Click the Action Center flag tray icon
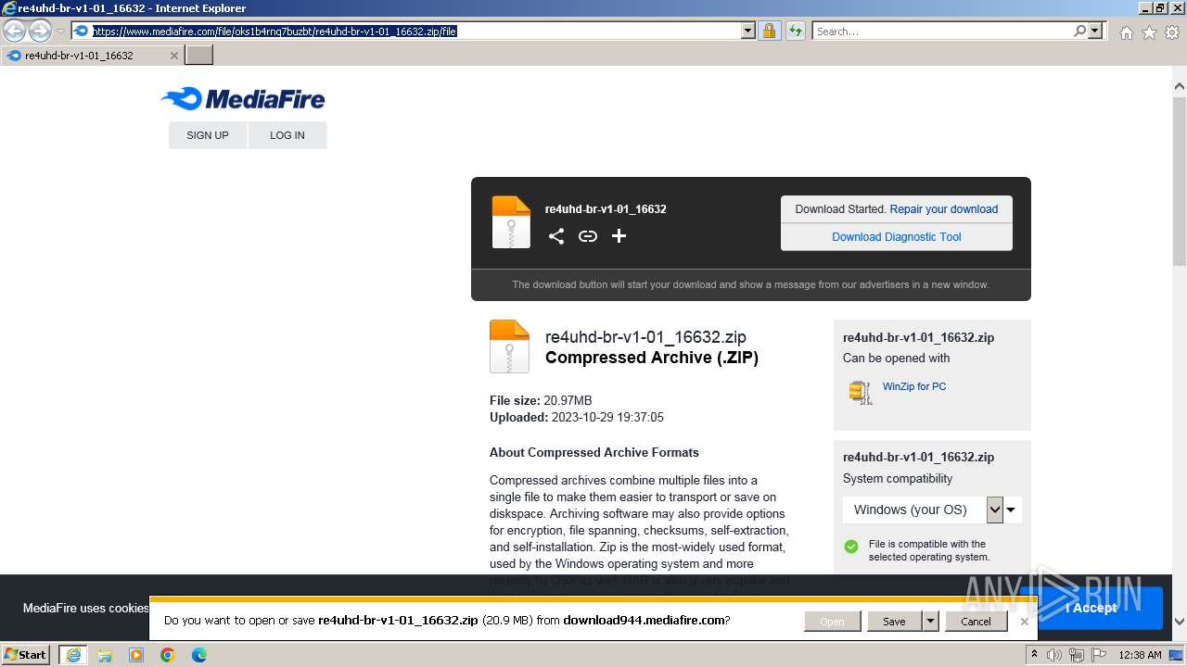 pos(1099,655)
